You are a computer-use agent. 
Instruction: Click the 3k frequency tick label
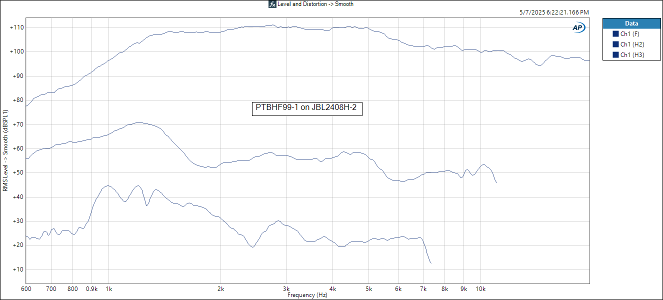pos(286,289)
